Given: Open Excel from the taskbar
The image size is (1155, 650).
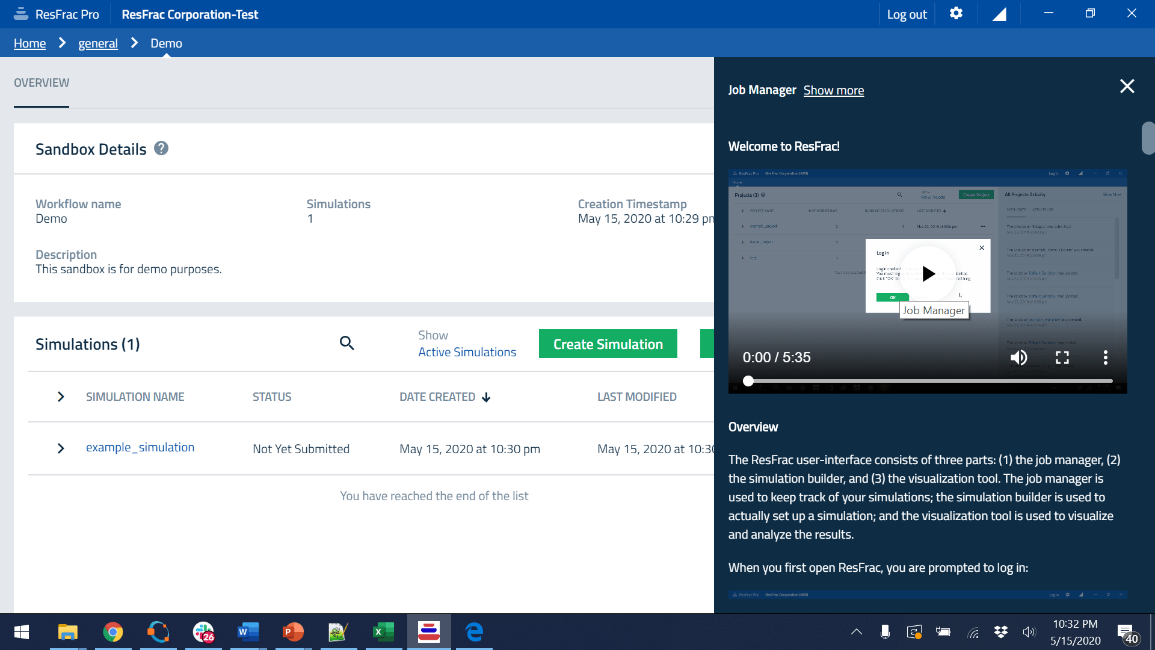Looking at the screenshot, I should [x=383, y=632].
